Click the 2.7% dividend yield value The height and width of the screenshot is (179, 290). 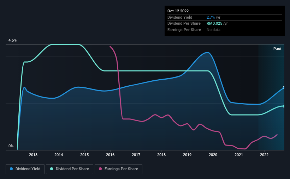(x=211, y=17)
